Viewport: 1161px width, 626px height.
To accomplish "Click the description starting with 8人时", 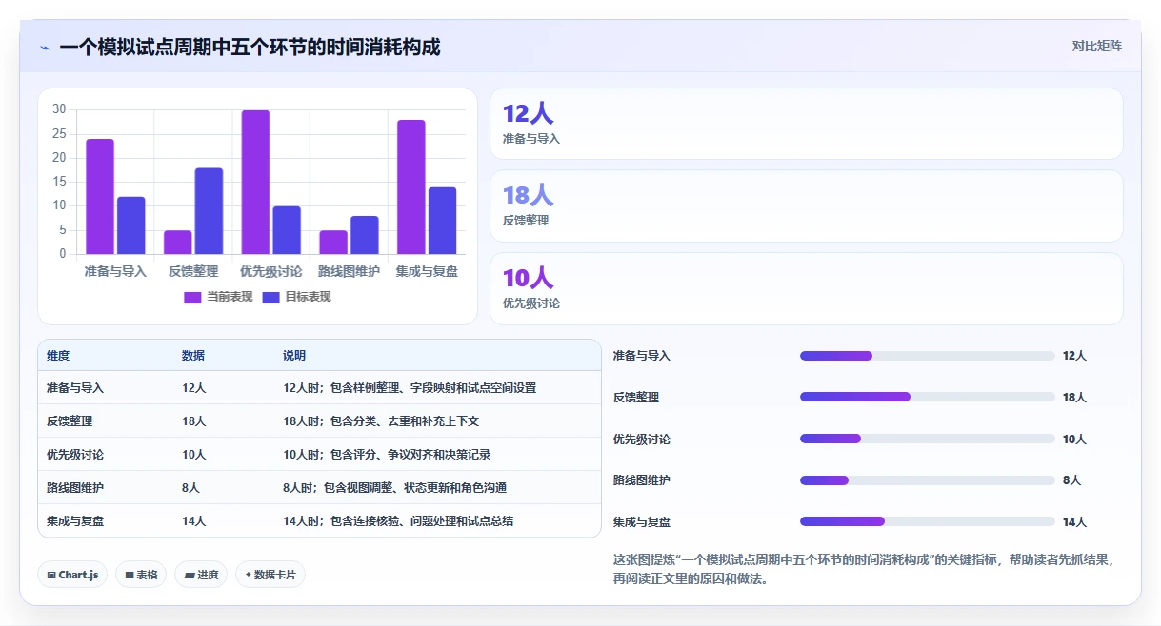I will [x=394, y=487].
